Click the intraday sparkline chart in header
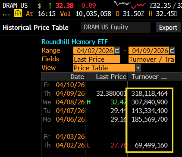182x157 pixels. coord(130,5)
